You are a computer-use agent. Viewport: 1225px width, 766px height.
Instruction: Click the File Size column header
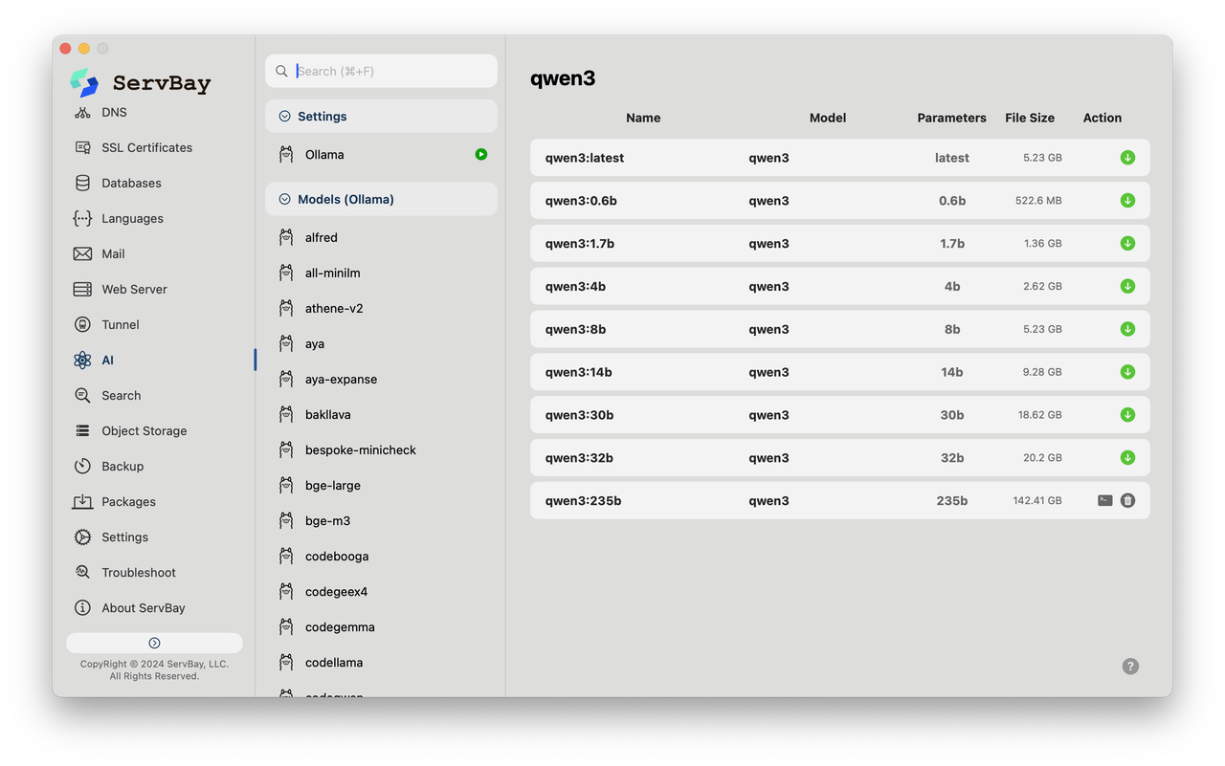click(1030, 118)
